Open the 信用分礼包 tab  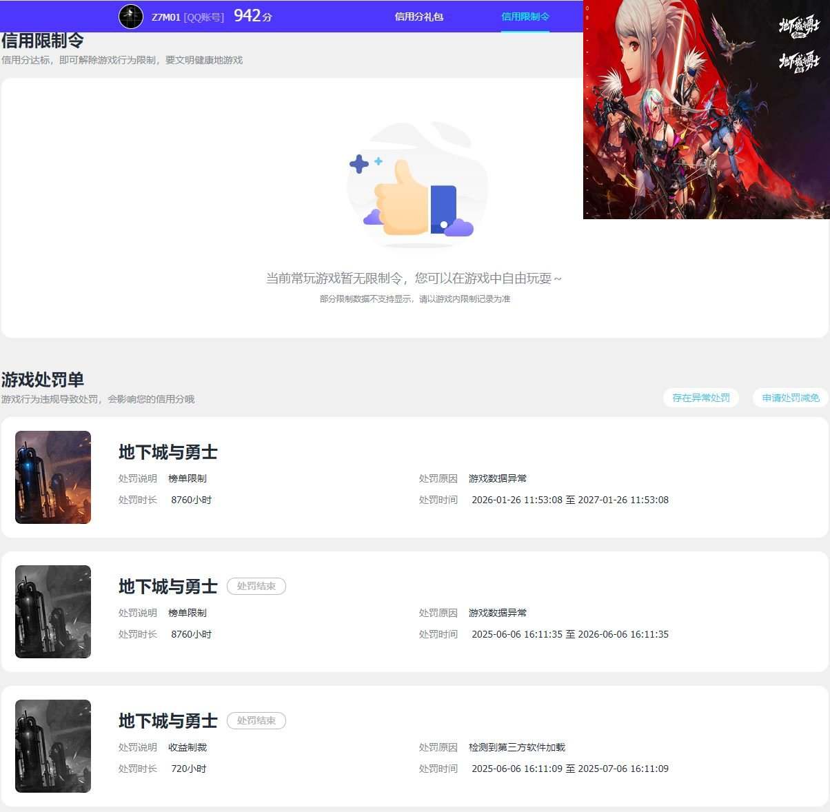(x=419, y=17)
